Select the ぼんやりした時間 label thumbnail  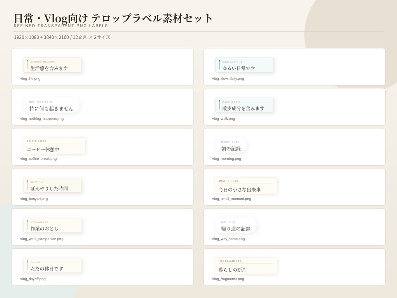[x=53, y=185]
